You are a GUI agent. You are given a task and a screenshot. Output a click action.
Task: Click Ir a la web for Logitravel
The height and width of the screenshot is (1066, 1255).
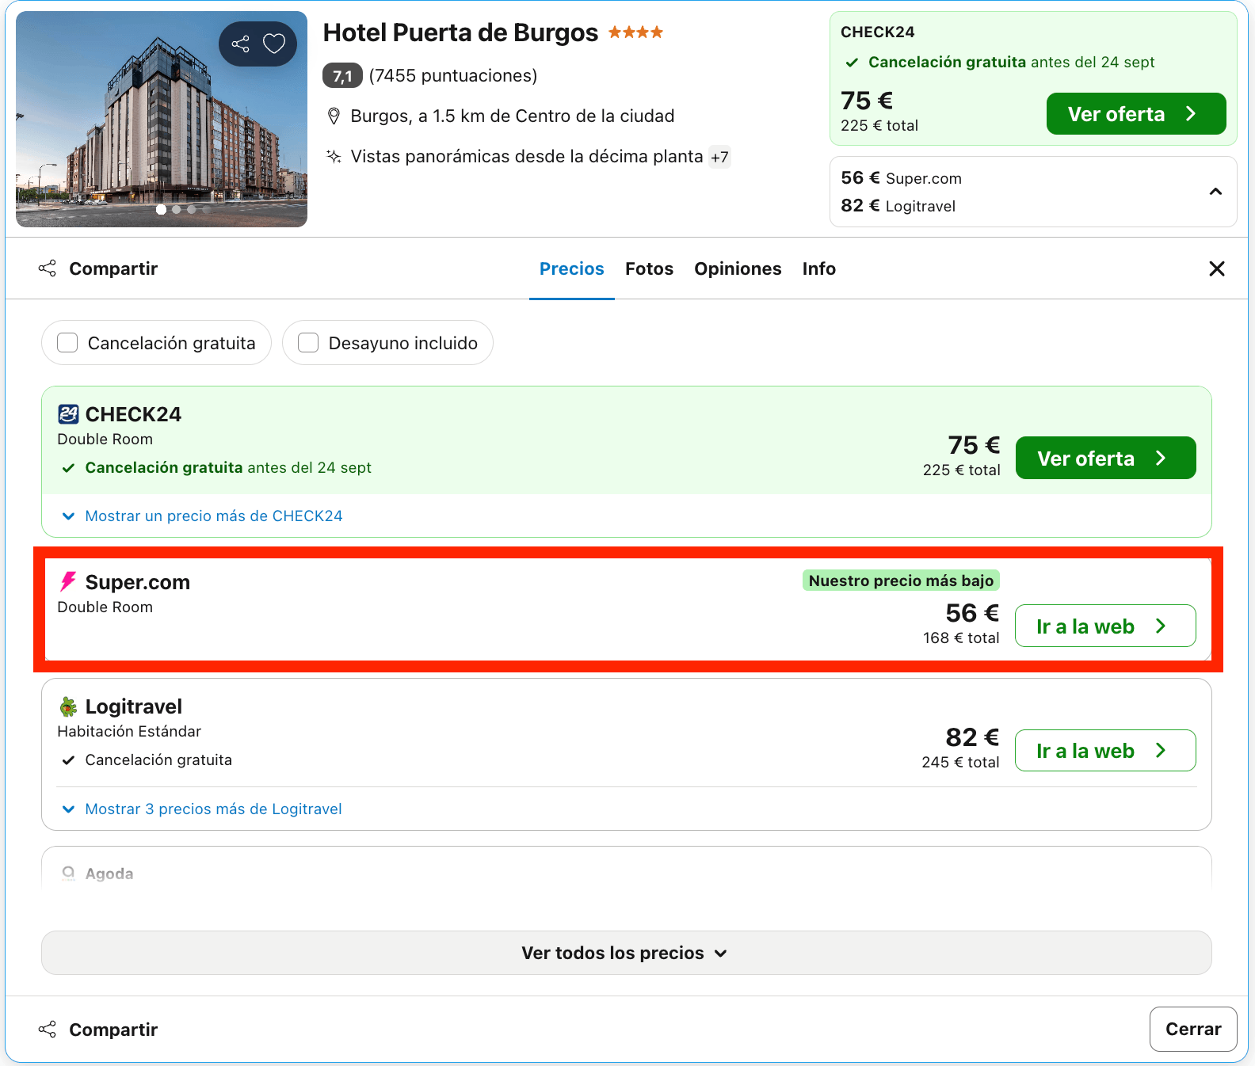(1105, 750)
